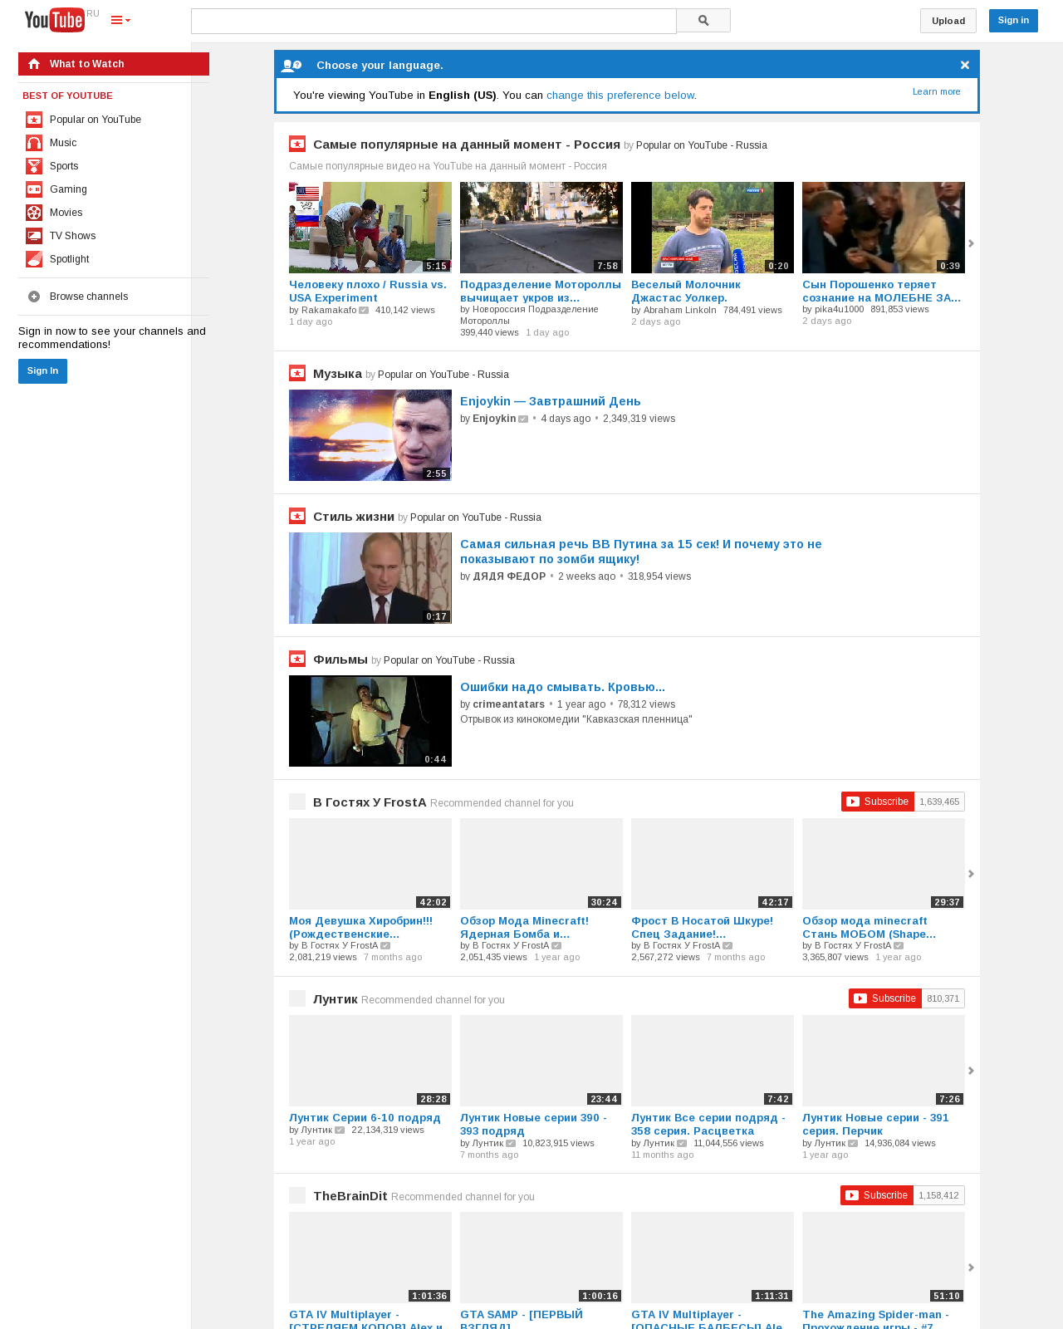Screen dimensions: 1063x1329
Task: Open crimeantatars channel link
Action: pyautogui.click(x=509, y=704)
